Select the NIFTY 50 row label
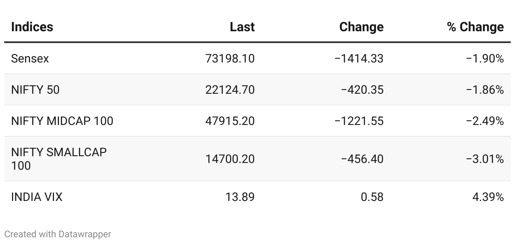The height and width of the screenshot is (244, 515). pos(35,89)
